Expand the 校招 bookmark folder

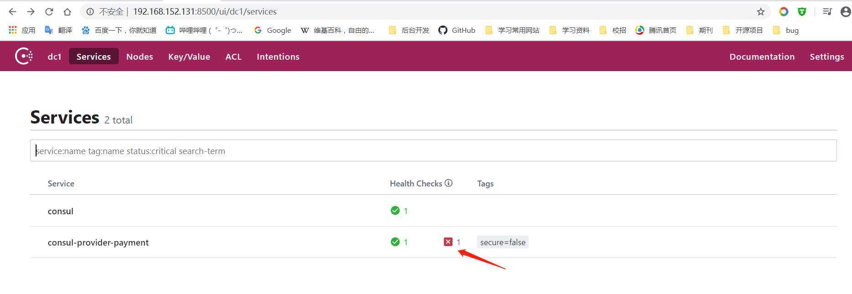tap(612, 30)
